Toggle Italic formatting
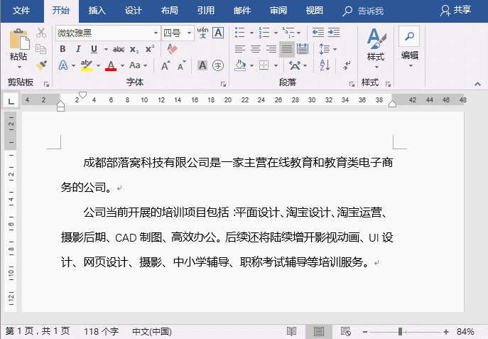The image size is (488, 339). [78, 49]
